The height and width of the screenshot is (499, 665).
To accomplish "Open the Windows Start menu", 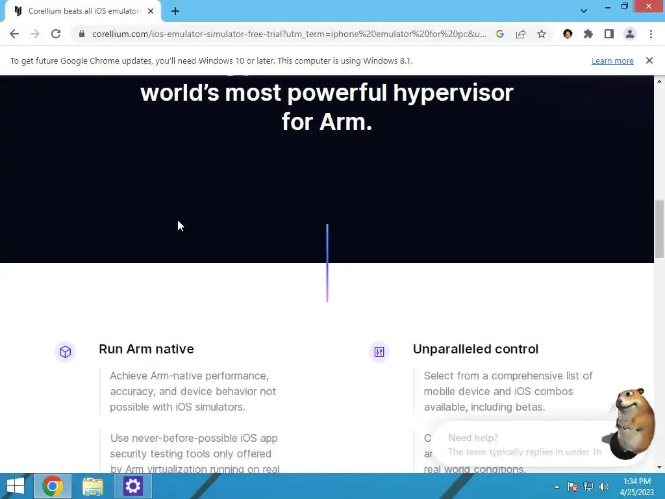I will coord(16,486).
